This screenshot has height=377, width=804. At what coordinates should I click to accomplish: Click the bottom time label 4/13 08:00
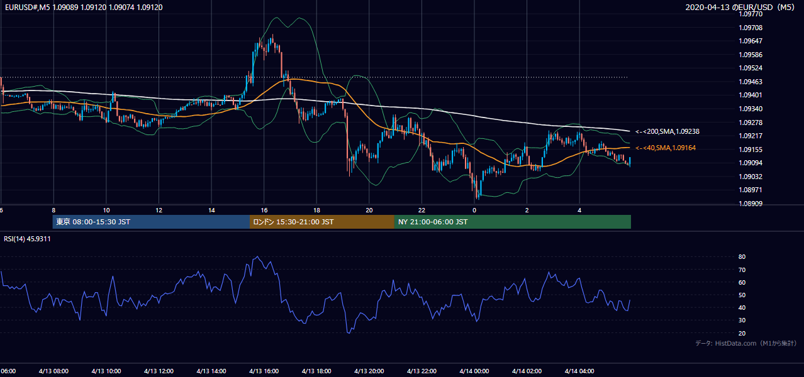pyautogui.click(x=53, y=371)
